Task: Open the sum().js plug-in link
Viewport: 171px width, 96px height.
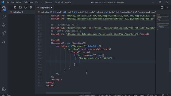Action: point(101,34)
